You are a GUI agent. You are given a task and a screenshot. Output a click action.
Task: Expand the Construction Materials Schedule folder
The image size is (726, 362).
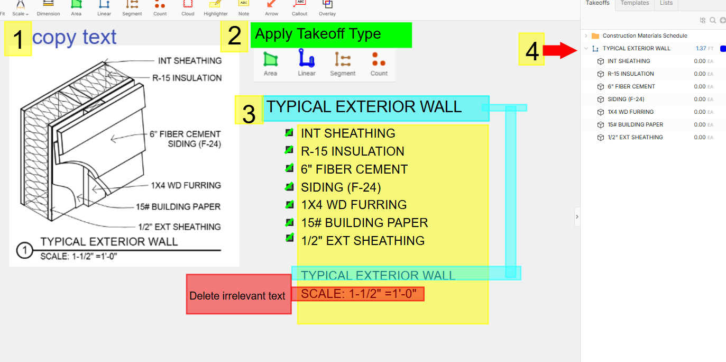coord(586,35)
